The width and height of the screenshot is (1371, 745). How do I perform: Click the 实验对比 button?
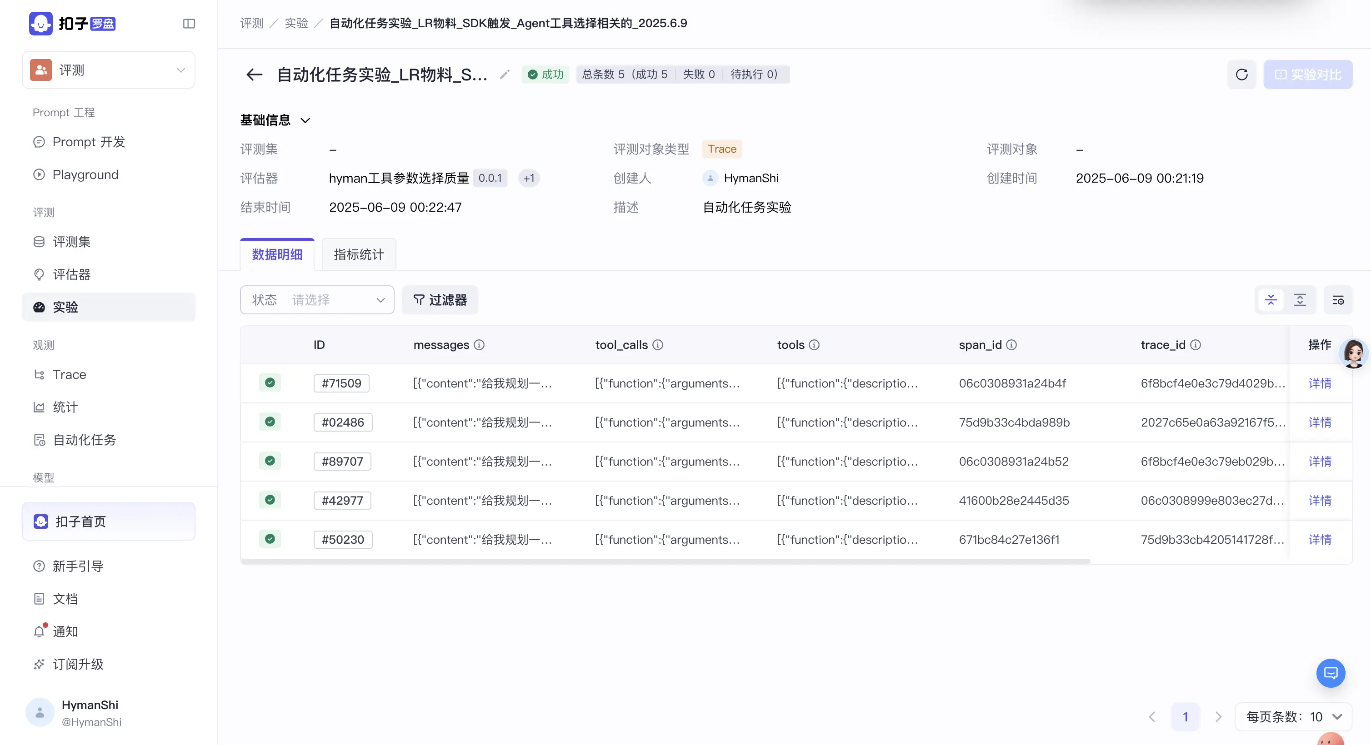click(1308, 74)
